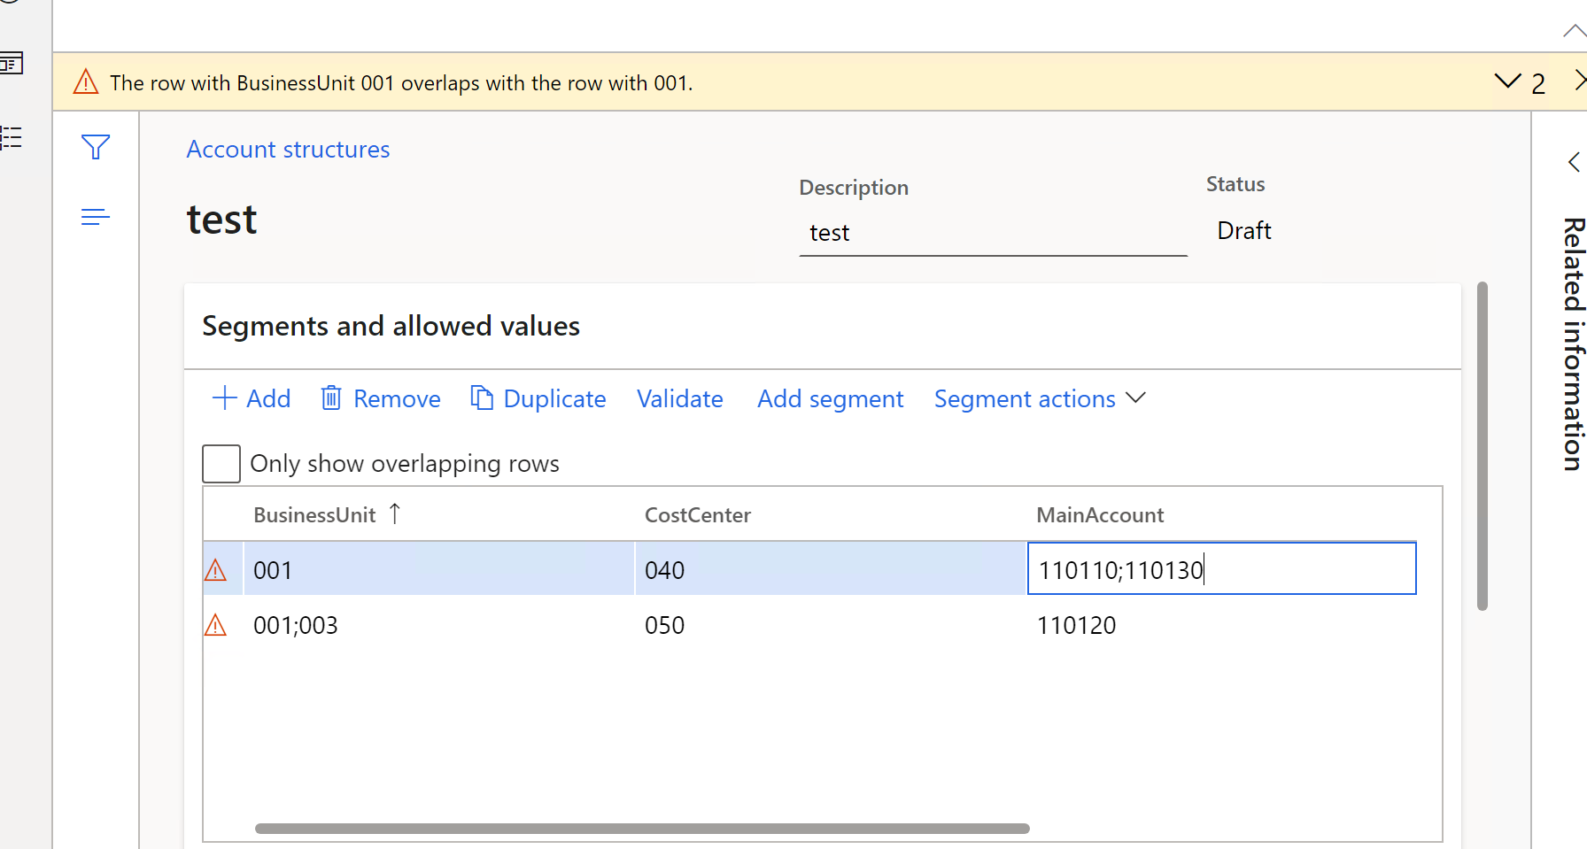
Task: Click the Segments and allowed values heading
Action: point(391,326)
